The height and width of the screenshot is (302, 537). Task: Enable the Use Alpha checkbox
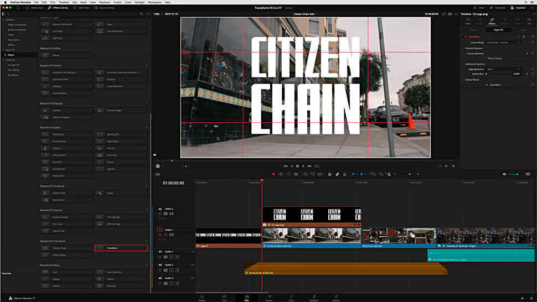[x=487, y=85]
